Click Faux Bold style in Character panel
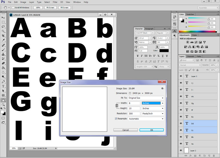Screen dimensions: 220x158 (137, 56)
